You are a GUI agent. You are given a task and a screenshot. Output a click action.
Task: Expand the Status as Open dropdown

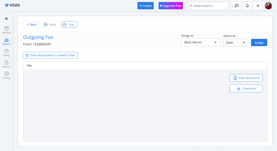[235, 42]
